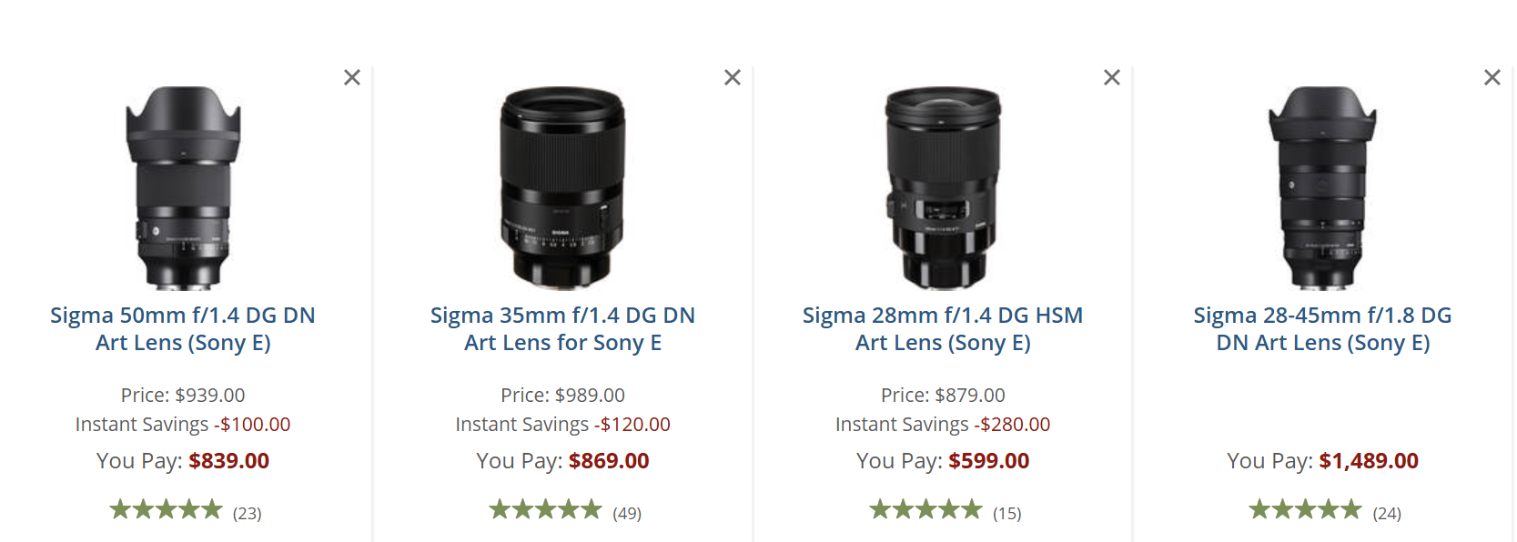Remove Sigma 50mm f/1.4 lens from comparison
This screenshot has width=1517, height=542.
(x=352, y=78)
